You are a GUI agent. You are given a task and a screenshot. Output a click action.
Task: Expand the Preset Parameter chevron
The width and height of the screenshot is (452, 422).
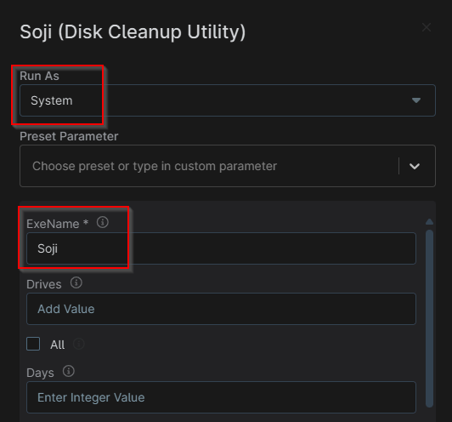click(415, 166)
